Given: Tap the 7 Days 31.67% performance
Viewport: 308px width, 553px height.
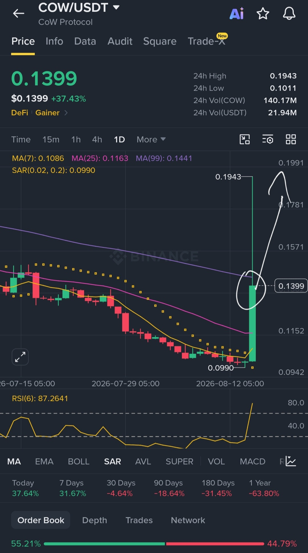Looking at the screenshot, I should tap(72, 488).
